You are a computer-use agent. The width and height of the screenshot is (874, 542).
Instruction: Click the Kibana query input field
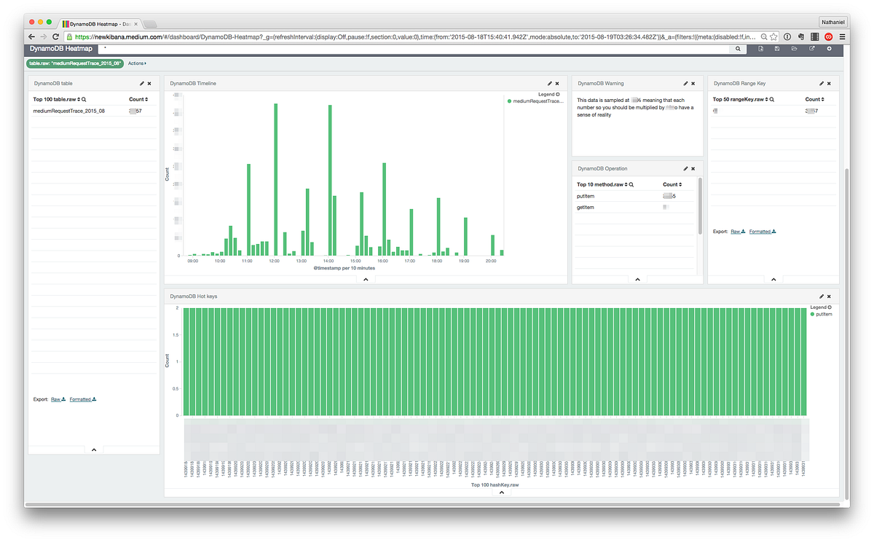415,49
